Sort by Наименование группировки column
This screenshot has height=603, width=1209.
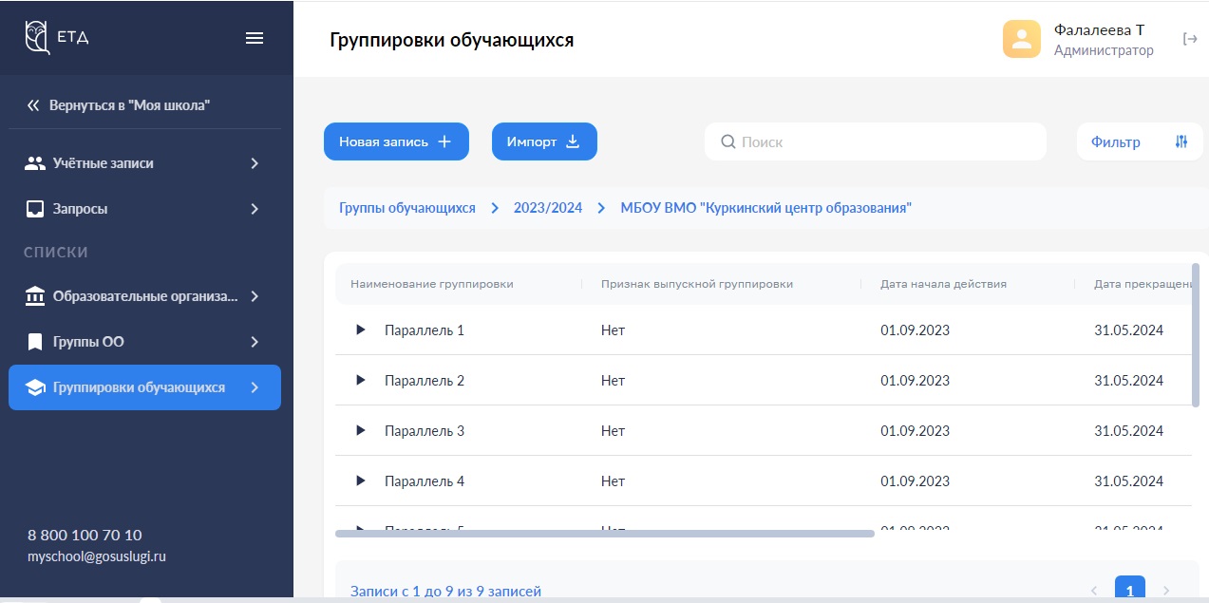point(432,284)
